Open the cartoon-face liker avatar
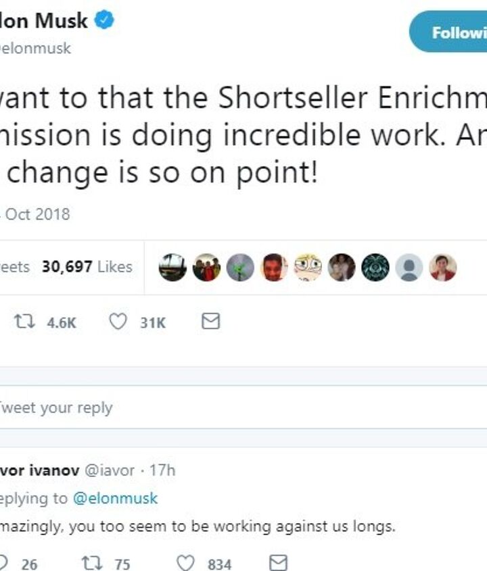Screen dimensions: 487x571 tap(308, 268)
